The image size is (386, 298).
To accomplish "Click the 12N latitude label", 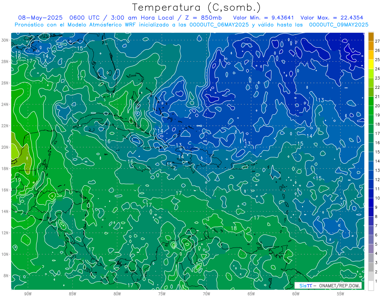I will [x=5, y=233].
